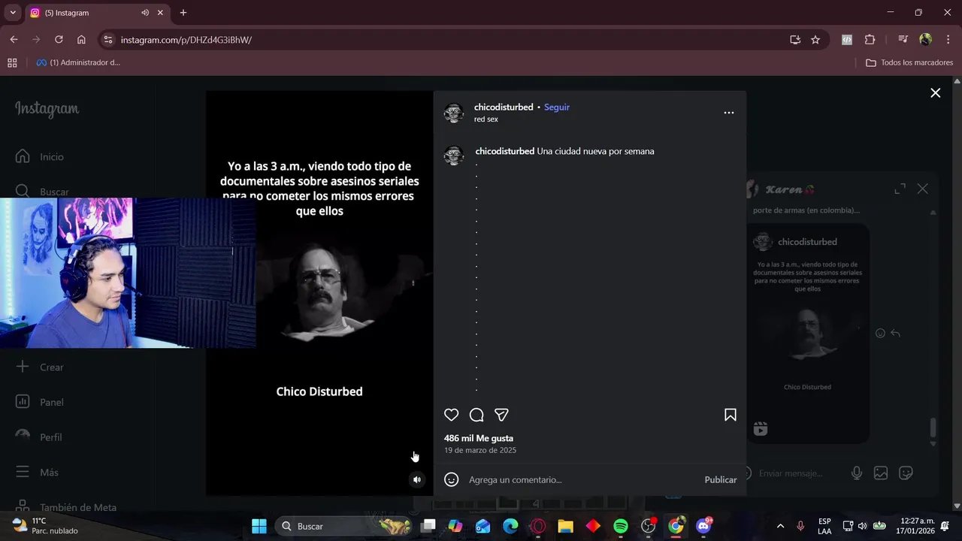Open chicodisturbed profile from post header username
The width and height of the screenshot is (962, 541).
(x=504, y=107)
